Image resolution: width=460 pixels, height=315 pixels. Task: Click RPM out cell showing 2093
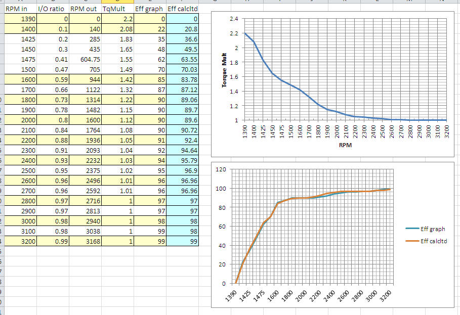click(x=85, y=150)
